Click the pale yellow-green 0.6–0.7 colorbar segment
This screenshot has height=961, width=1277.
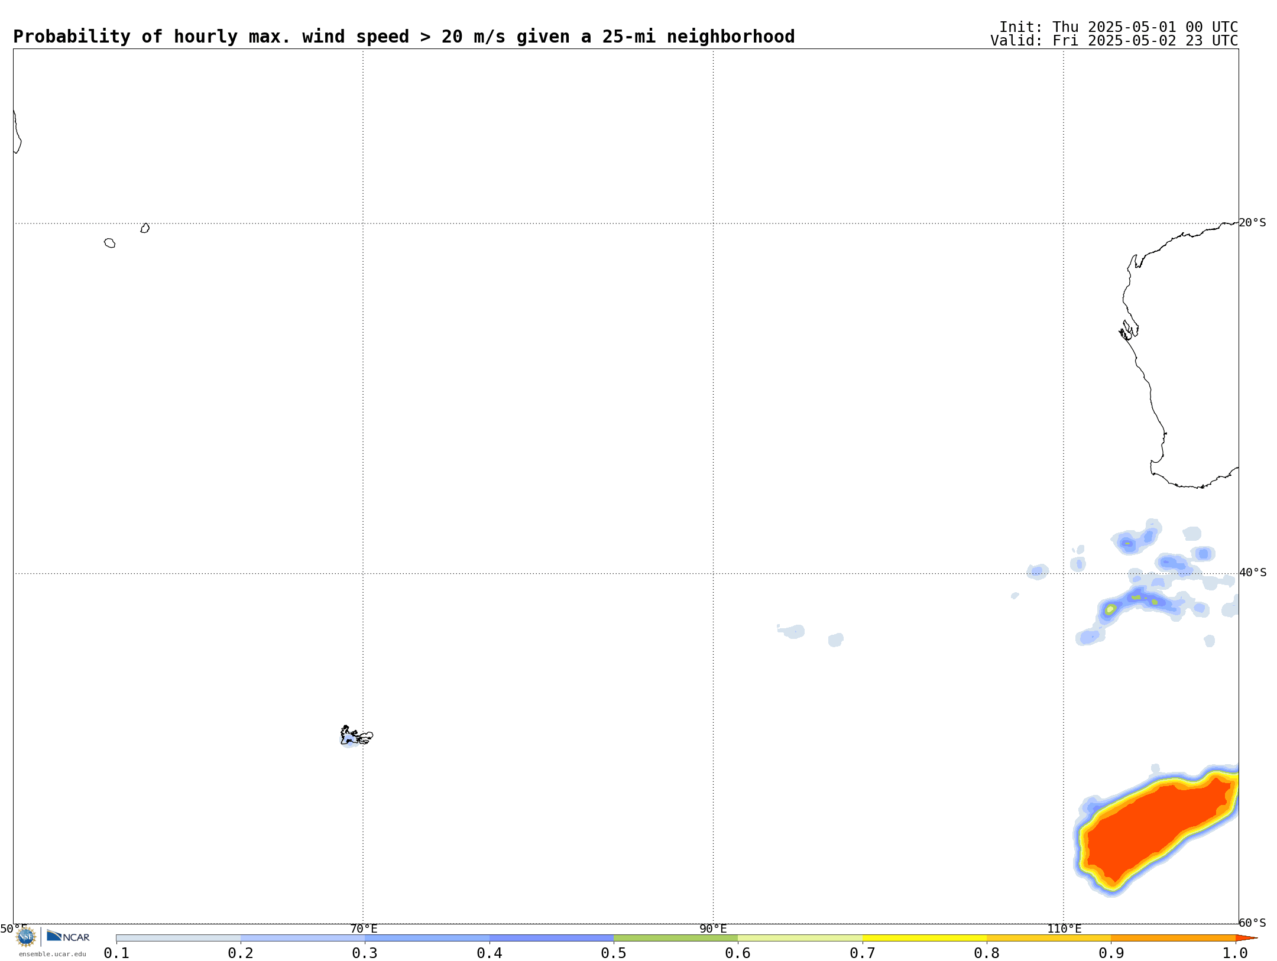(800, 938)
